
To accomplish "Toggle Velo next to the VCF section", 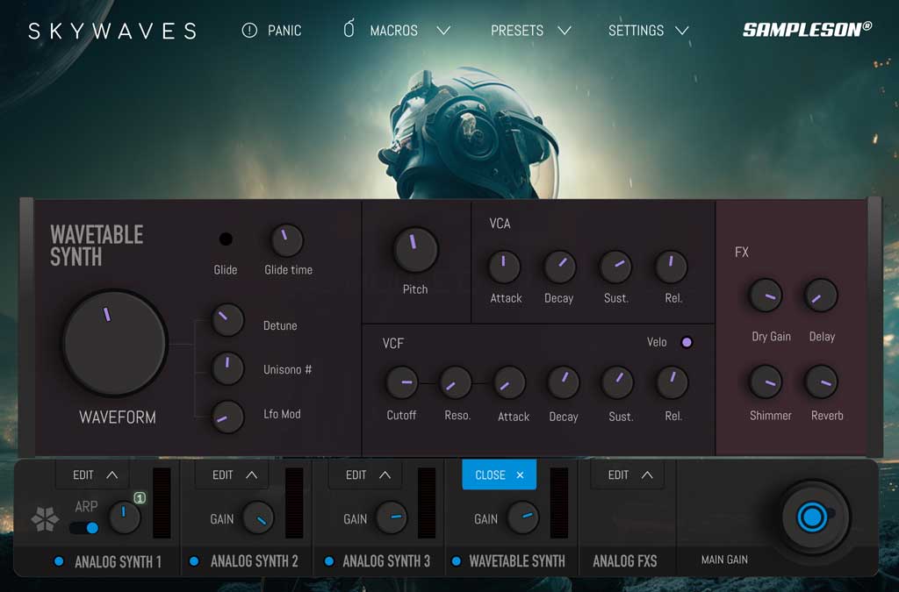I will point(686,342).
